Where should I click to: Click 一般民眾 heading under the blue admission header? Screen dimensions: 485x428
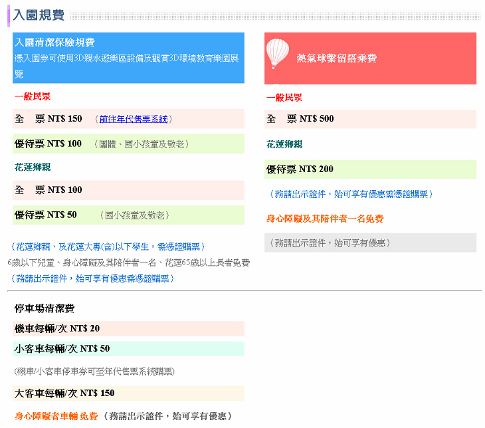click(x=33, y=97)
